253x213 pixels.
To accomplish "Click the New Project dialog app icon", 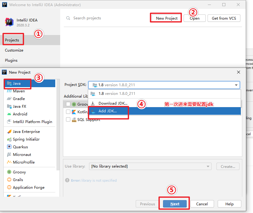I will pyautogui.click(x=4, y=72).
